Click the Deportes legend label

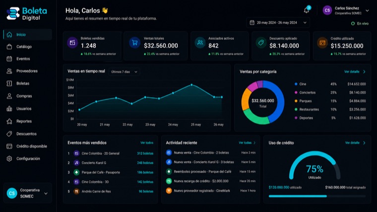coord(306,118)
